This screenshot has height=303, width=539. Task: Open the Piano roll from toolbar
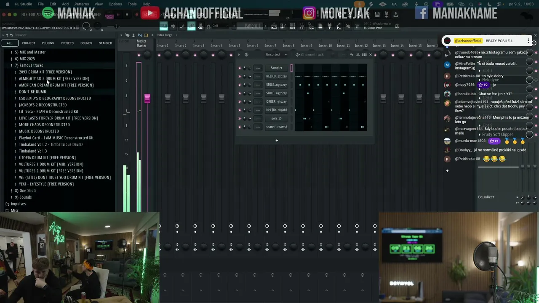click(x=283, y=26)
